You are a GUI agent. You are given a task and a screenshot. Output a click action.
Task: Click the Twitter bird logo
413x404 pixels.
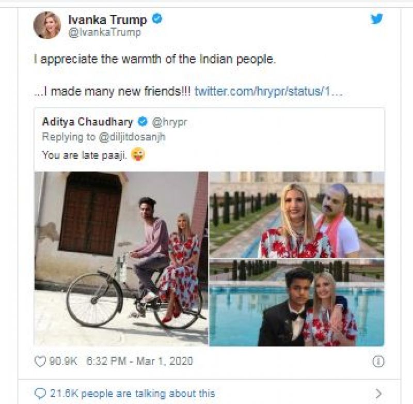(377, 20)
